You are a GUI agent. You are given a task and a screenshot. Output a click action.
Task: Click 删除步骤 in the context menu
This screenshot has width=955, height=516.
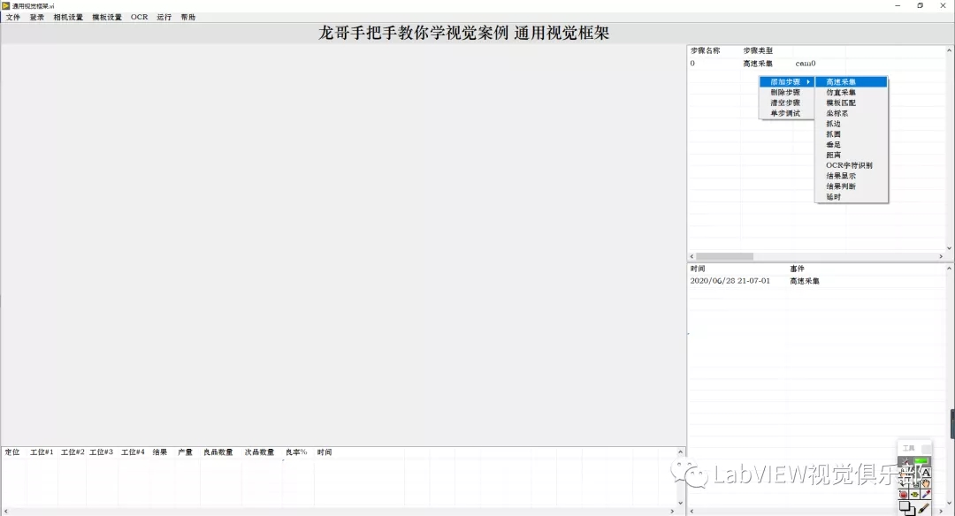coord(784,92)
